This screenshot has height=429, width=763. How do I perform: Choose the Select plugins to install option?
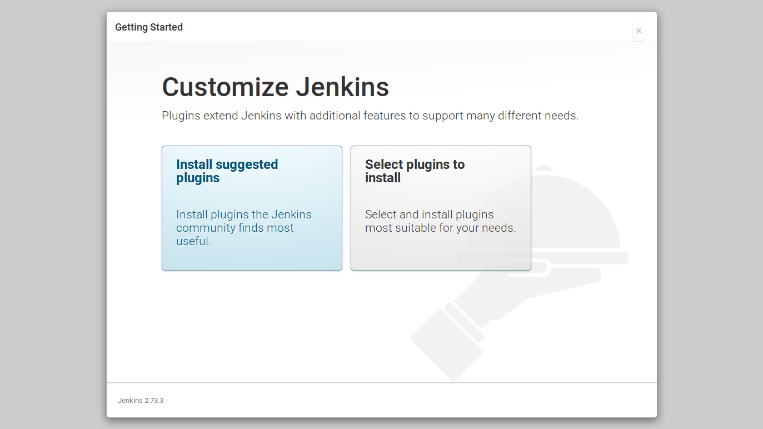tap(441, 208)
